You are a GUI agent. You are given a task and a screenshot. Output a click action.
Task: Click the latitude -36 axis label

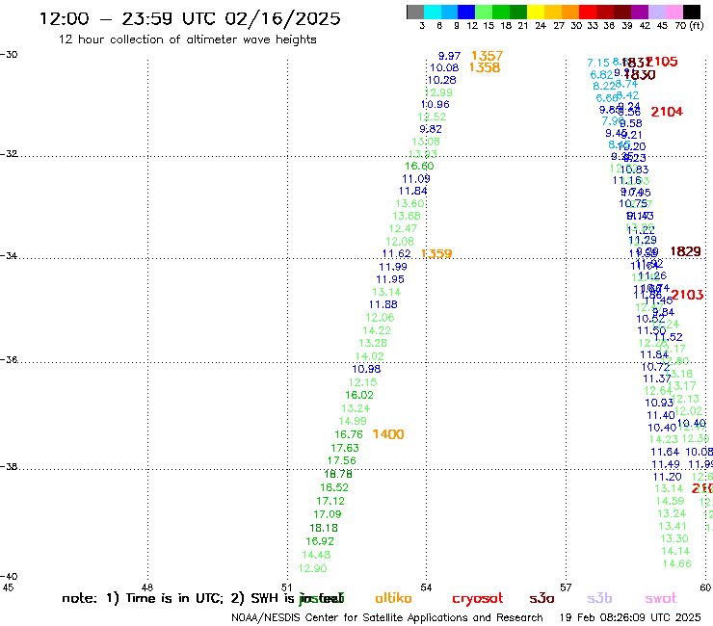coord(9,360)
